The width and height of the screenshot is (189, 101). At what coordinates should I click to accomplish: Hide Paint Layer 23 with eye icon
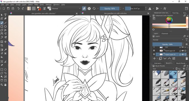pyautogui.click(x=154, y=55)
